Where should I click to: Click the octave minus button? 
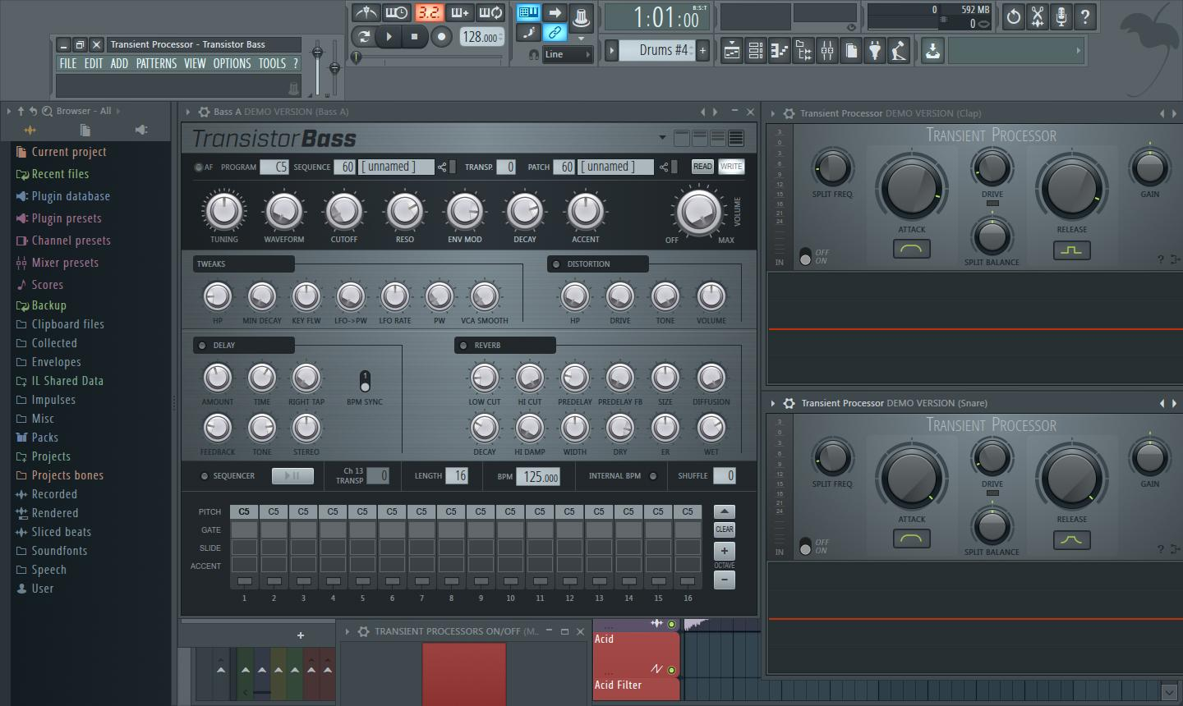point(724,580)
